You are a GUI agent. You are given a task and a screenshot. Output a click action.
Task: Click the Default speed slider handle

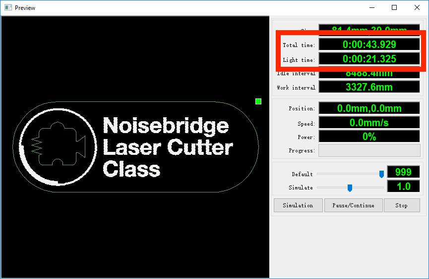381,174
